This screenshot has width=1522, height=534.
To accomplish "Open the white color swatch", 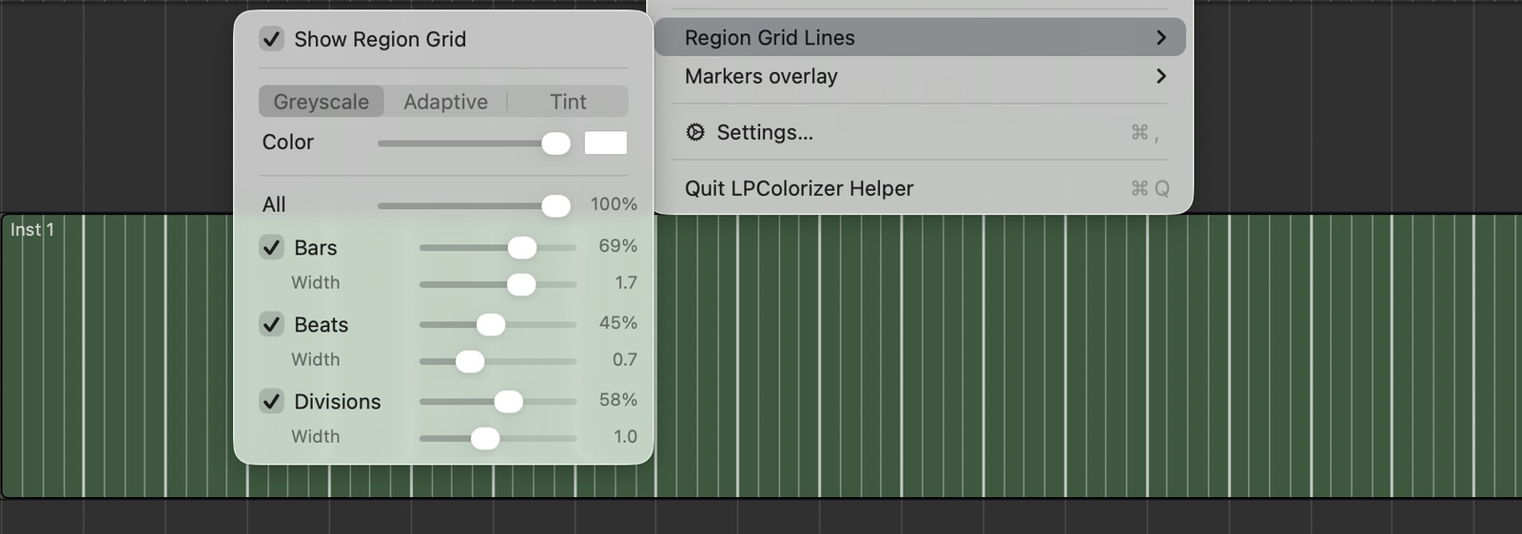I will 606,143.
